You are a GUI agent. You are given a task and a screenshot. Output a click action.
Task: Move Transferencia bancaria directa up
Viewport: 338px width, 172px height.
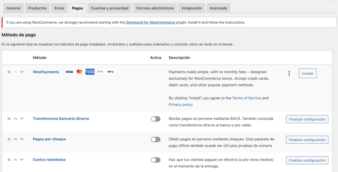[16, 119]
